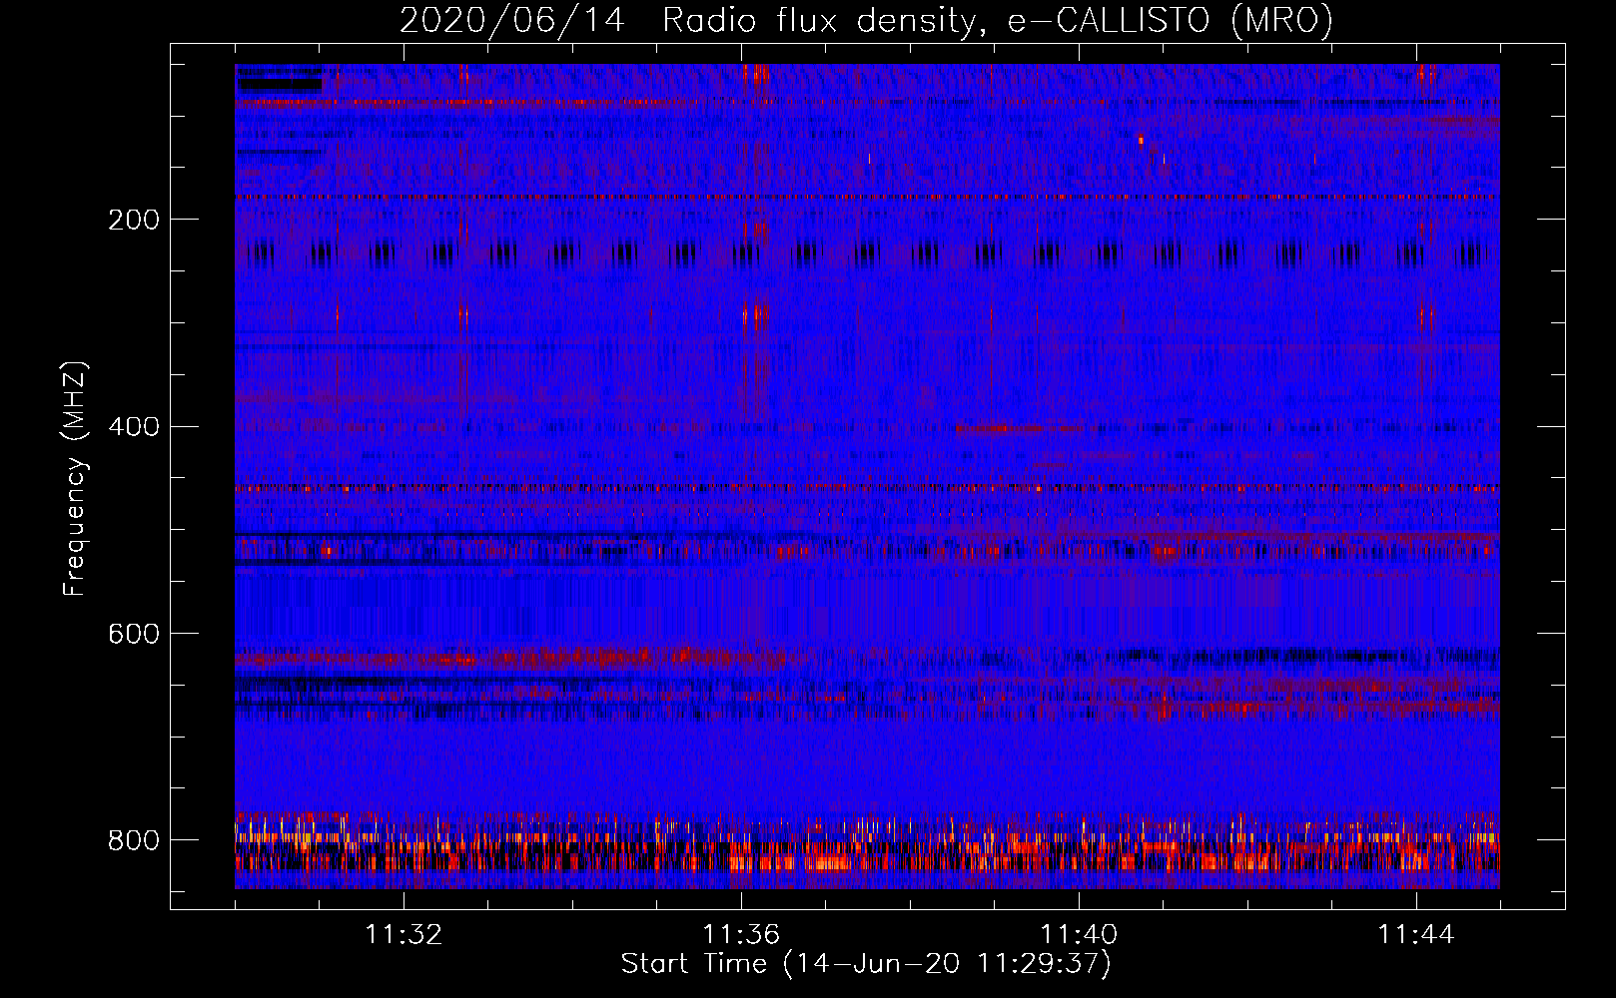Click the 600 frequency tick label

point(134,634)
